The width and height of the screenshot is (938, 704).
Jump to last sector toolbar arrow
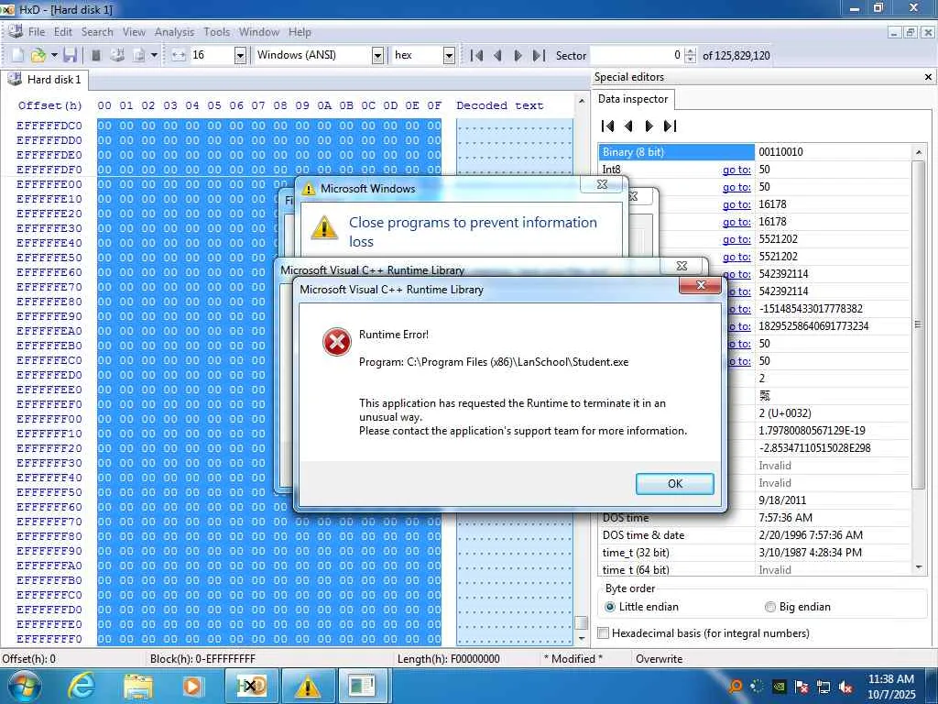click(539, 56)
